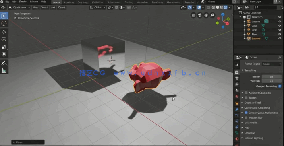
Task: Open the Scene properties tab
Action: coord(237,90)
